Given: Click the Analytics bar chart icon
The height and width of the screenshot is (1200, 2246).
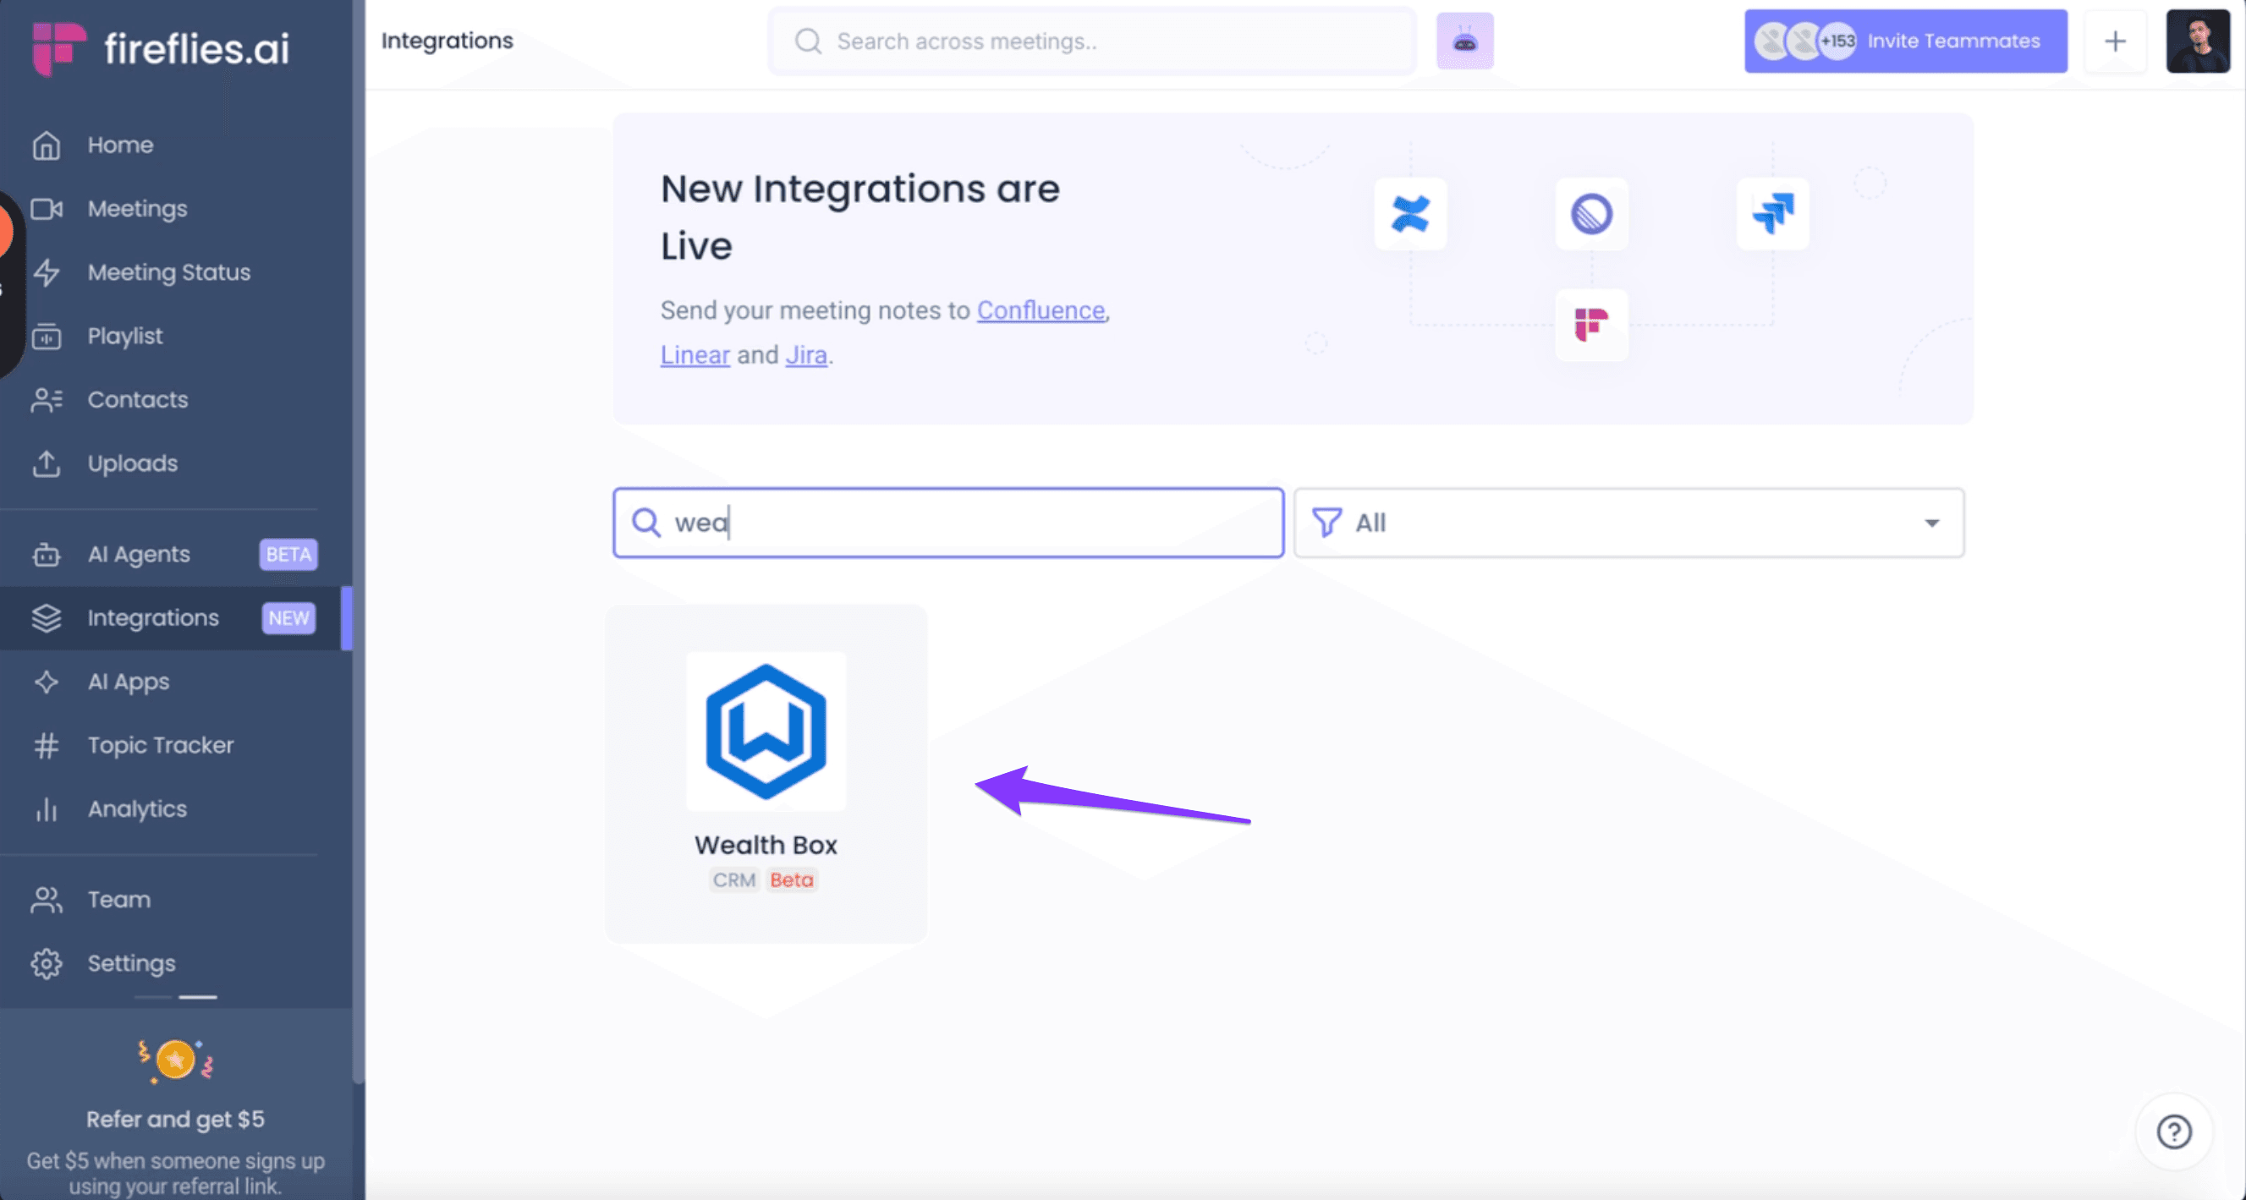Looking at the screenshot, I should point(47,809).
